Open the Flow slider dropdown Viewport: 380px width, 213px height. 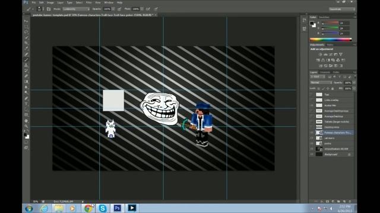tap(142, 9)
